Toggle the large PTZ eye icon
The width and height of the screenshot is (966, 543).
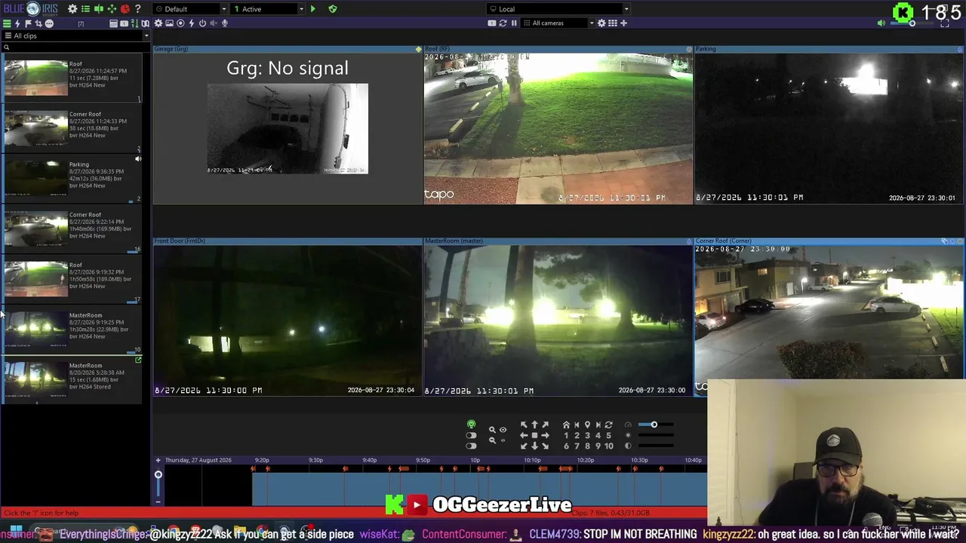(503, 430)
